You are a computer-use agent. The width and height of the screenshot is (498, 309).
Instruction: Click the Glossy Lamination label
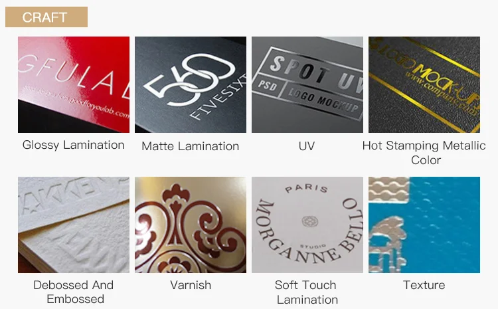pyautogui.click(x=73, y=146)
